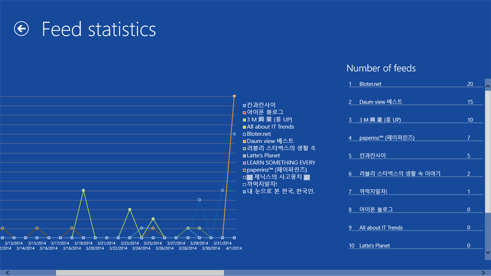
Task: Select 3 M 興 業 (흥 UP) legend label
Action: pos(269,120)
